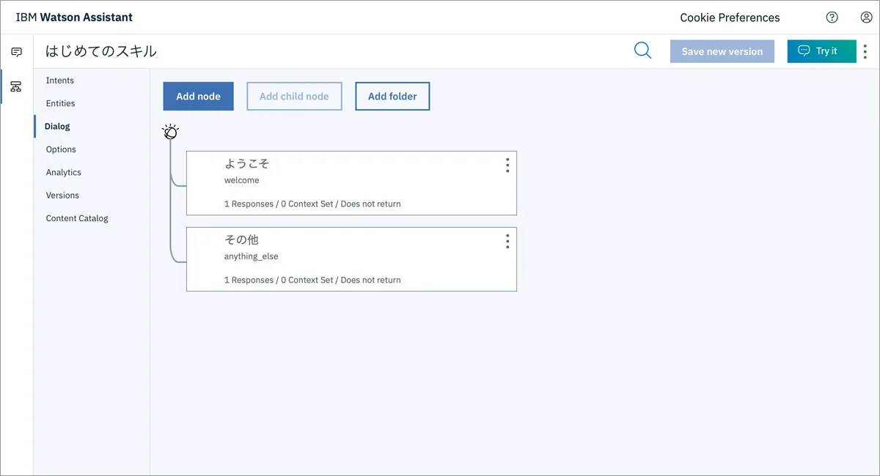This screenshot has width=880, height=476.
Task: Open the user profile icon
Action: [x=866, y=18]
